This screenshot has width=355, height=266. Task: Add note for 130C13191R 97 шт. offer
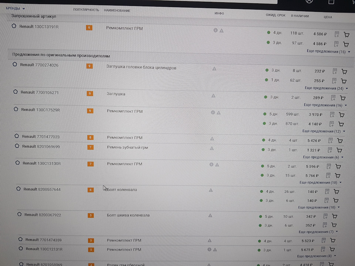pos(336,44)
